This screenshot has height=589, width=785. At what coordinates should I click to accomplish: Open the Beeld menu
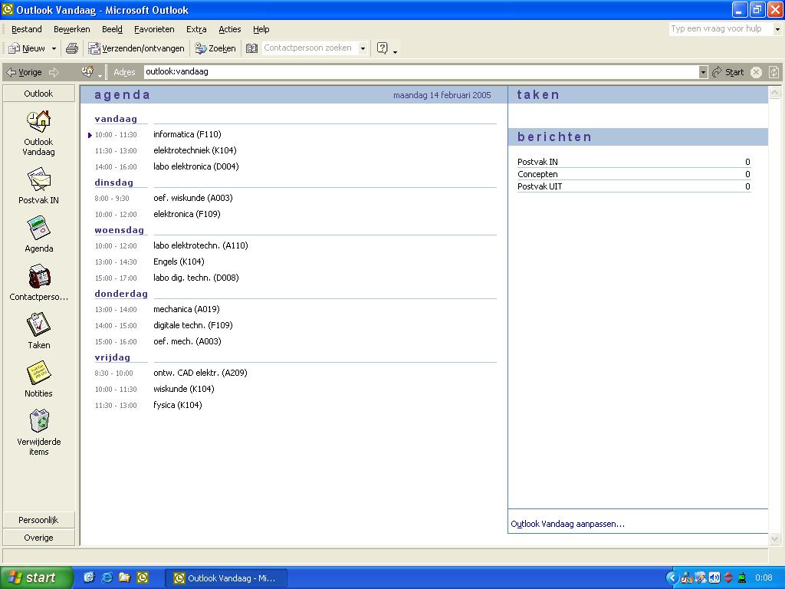pyautogui.click(x=112, y=29)
